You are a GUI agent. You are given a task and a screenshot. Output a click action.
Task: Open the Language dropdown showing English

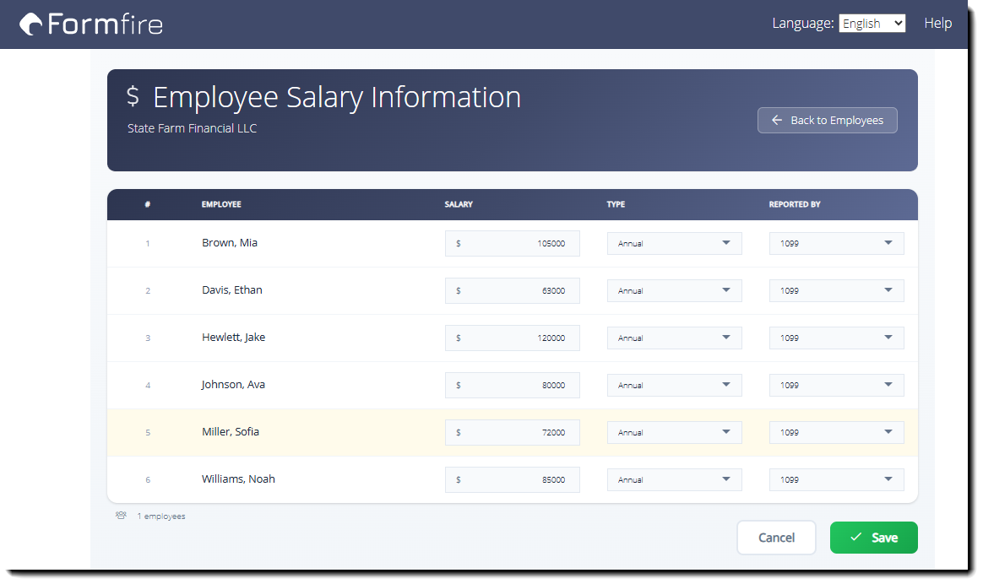pos(872,23)
